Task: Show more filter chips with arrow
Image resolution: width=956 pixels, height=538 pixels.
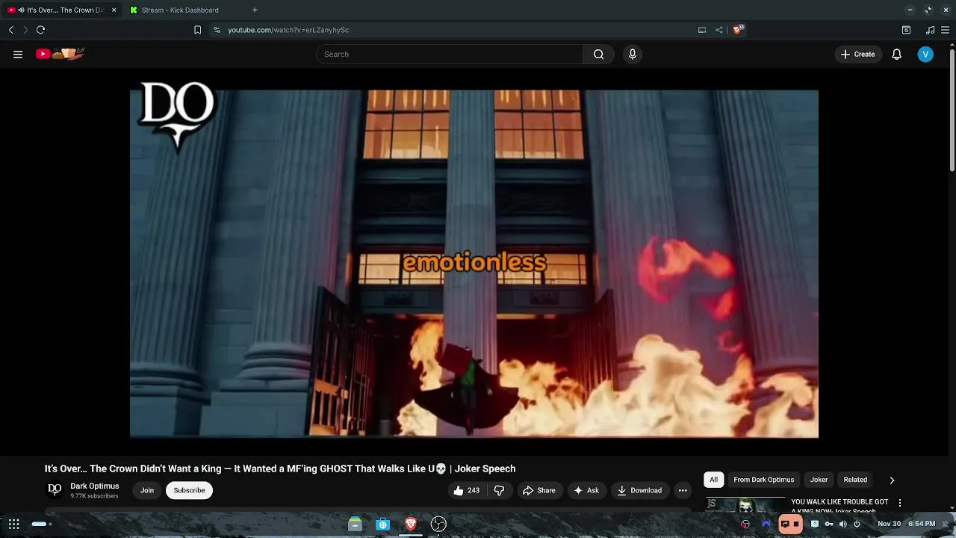Action: click(x=892, y=480)
